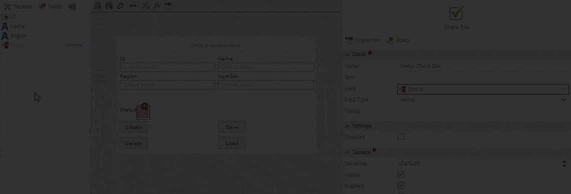Image resolution: width=571 pixels, height=194 pixels.
Task: Click the Save button on the form
Action: click(231, 127)
